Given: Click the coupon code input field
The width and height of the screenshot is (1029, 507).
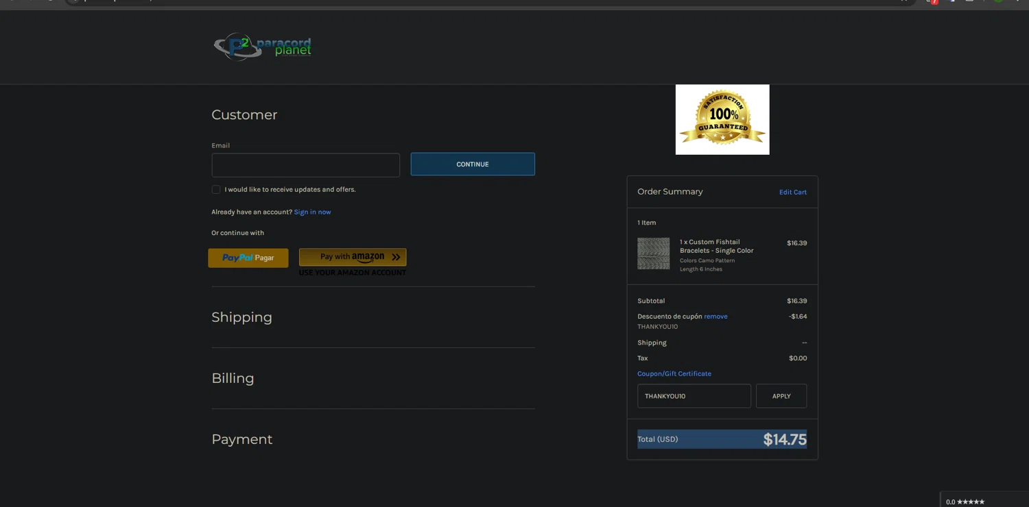Looking at the screenshot, I should tap(694, 396).
